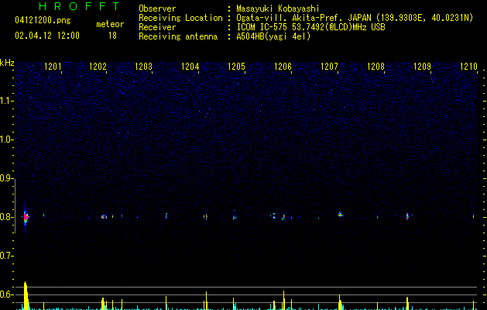Image resolution: width=487 pixels, height=310 pixels.
Task: Click the meteor echo after 1207
Action: [x=341, y=214]
